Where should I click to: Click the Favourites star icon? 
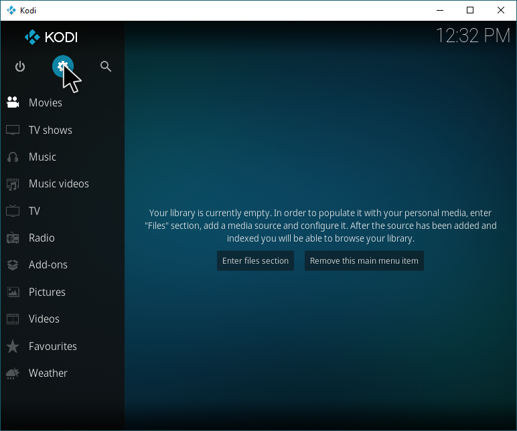pyautogui.click(x=13, y=346)
